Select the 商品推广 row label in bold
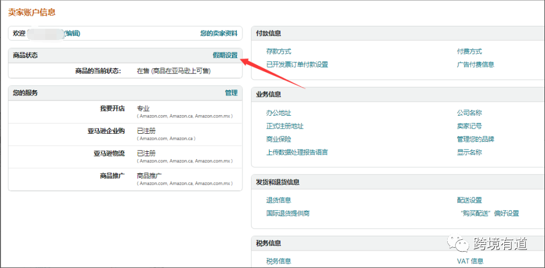Viewport: 545px width, 268px height. click(x=113, y=175)
